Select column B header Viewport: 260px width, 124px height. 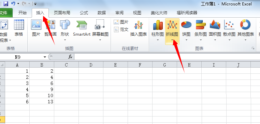42,65
